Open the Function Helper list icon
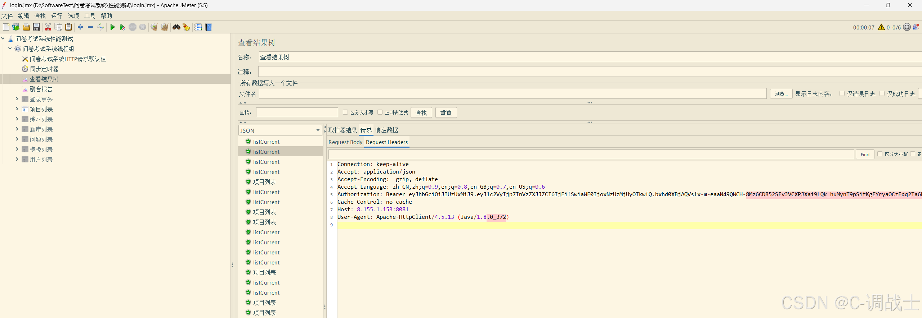Viewport: 922px width, 318px height. 198,27
